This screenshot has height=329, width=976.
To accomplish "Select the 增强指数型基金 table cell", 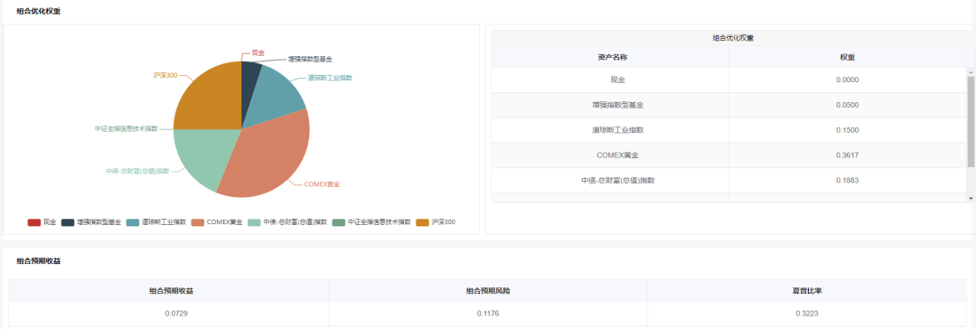I will (x=610, y=106).
